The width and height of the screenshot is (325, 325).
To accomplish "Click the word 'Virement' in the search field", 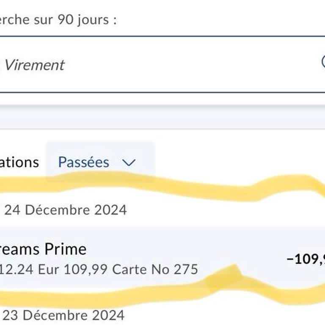I will (34, 65).
